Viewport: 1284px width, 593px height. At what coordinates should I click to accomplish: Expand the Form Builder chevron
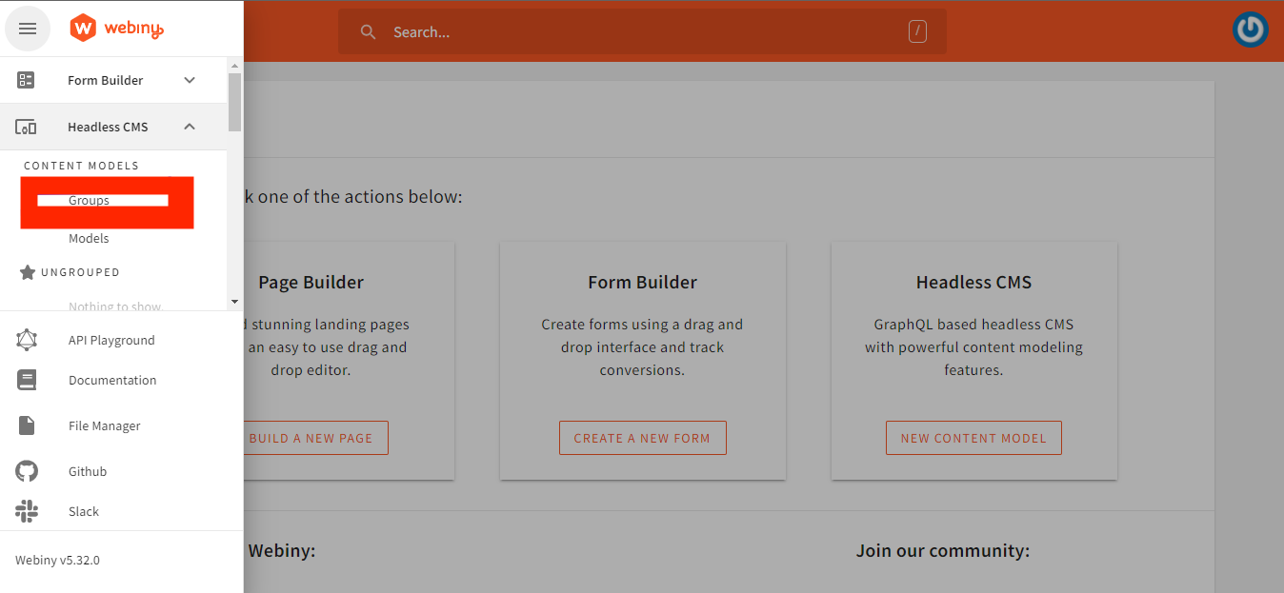(190, 80)
